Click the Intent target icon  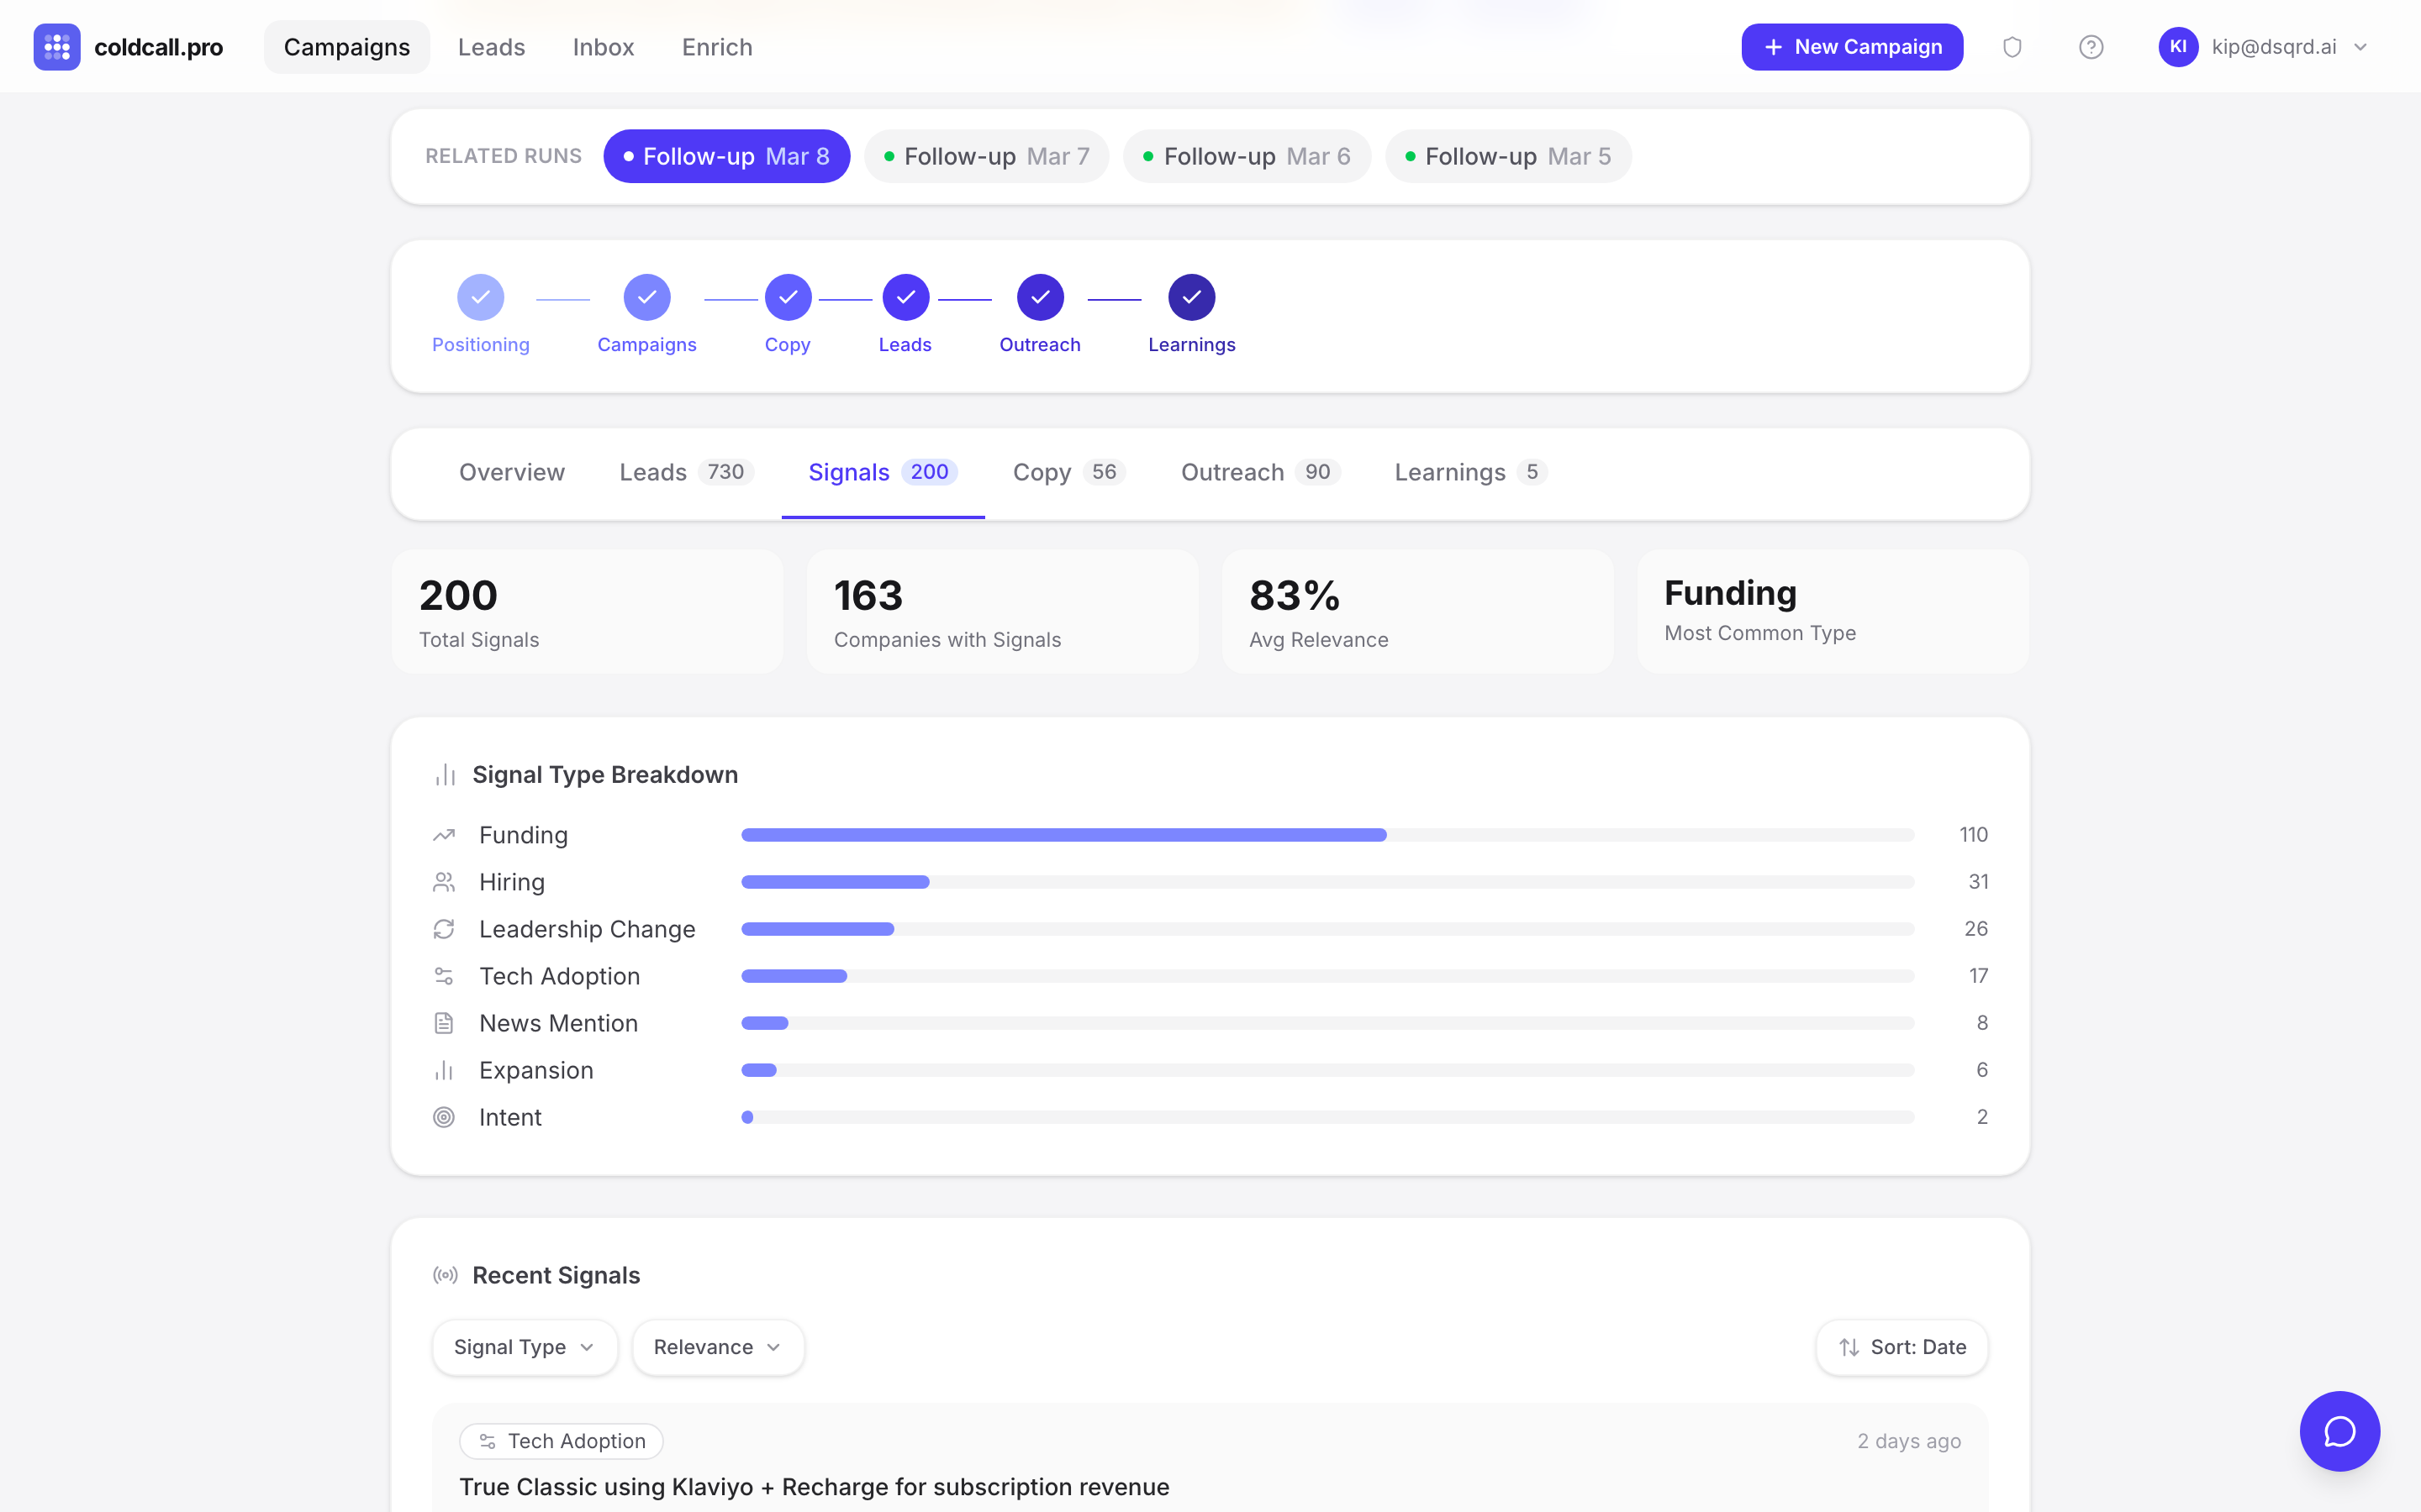444,1117
